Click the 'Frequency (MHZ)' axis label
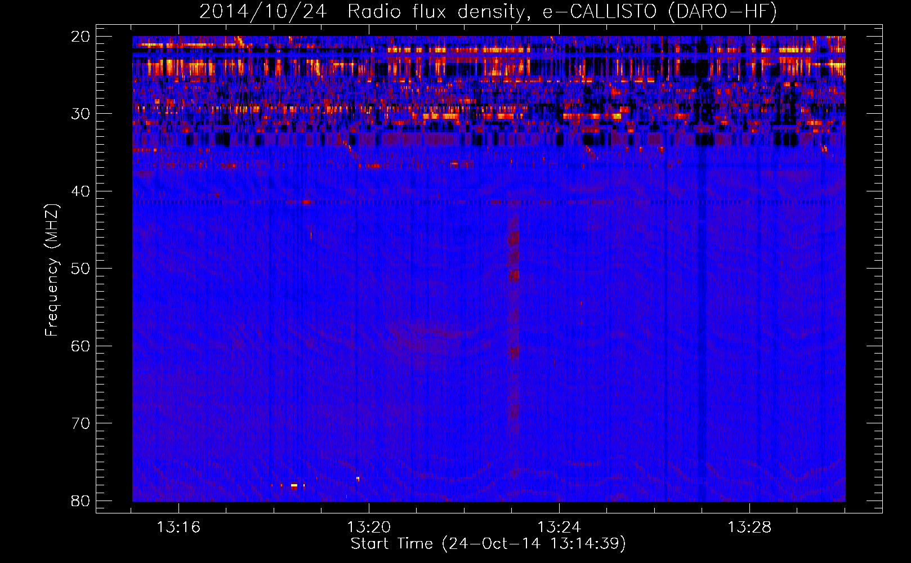Viewport: 911px width, 563px height. tap(52, 270)
